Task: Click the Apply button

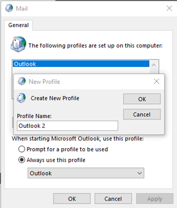Action: (155, 199)
